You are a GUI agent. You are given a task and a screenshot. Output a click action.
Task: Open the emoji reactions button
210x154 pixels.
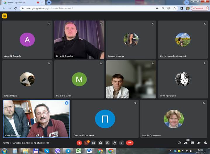click(x=100, y=143)
